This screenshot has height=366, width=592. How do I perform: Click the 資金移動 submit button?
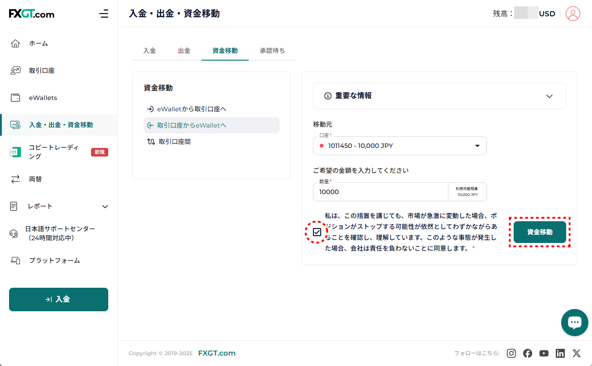[x=539, y=232]
